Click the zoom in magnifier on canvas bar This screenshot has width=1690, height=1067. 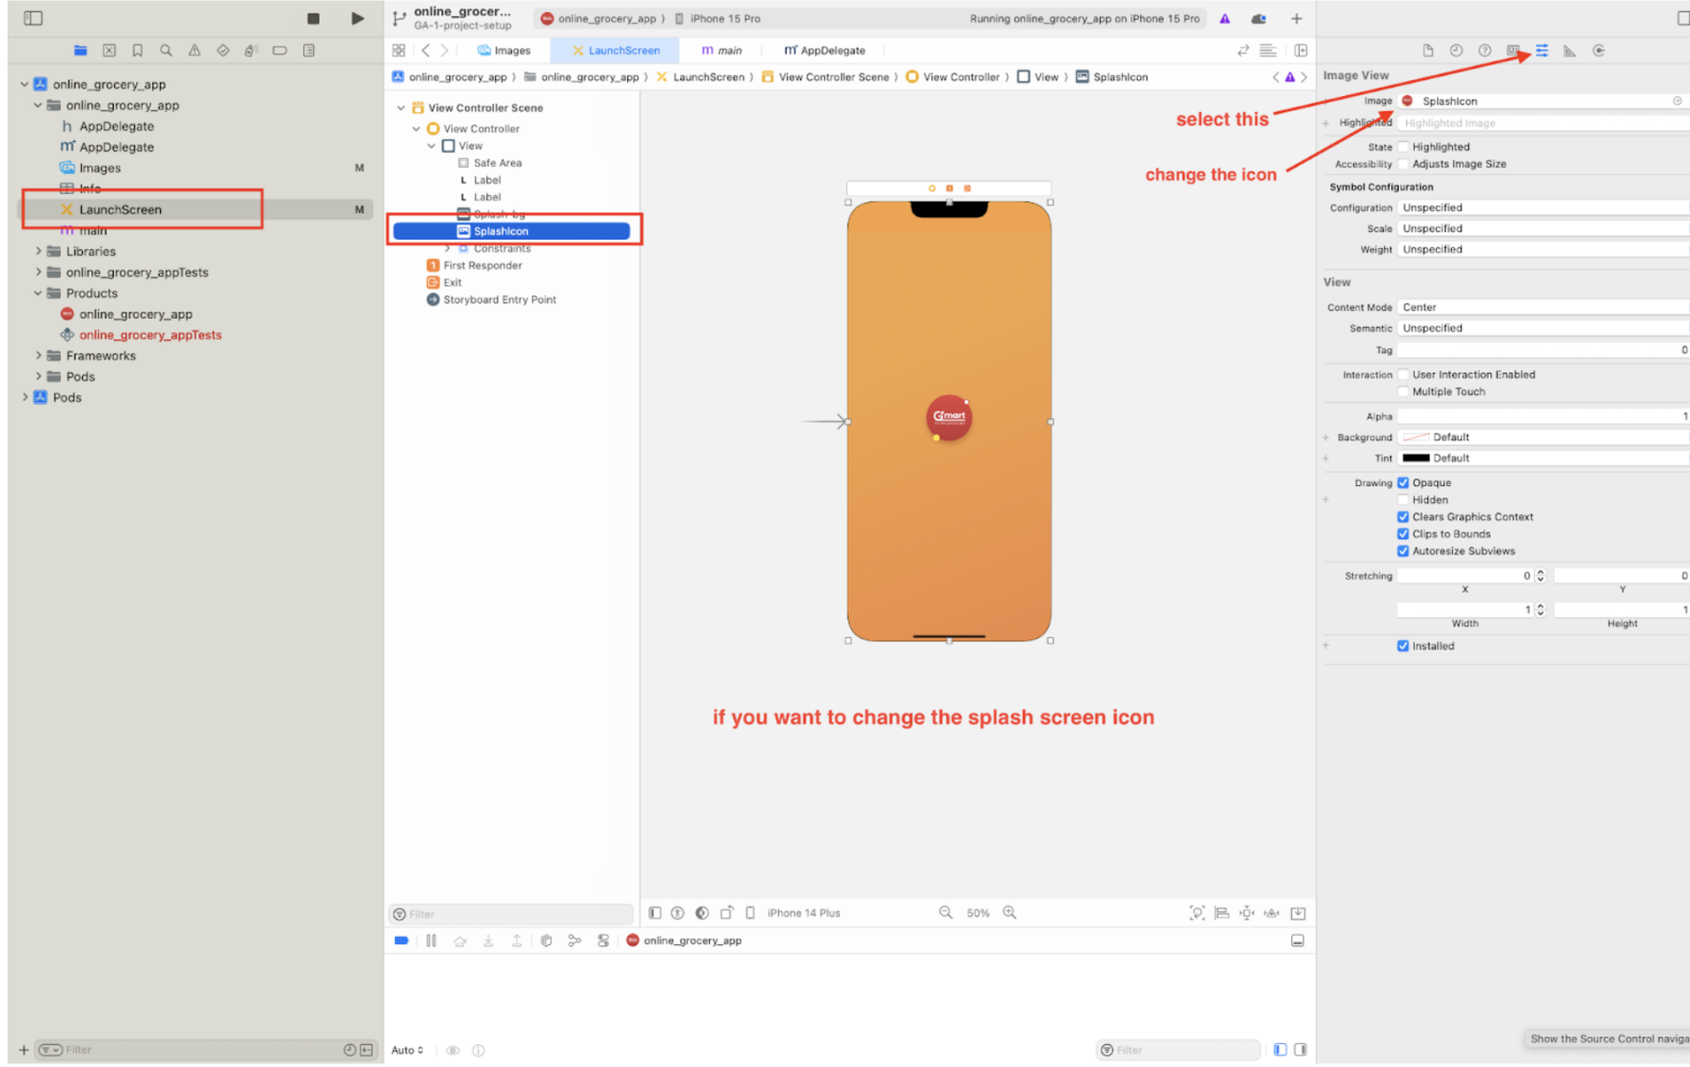point(1010,913)
